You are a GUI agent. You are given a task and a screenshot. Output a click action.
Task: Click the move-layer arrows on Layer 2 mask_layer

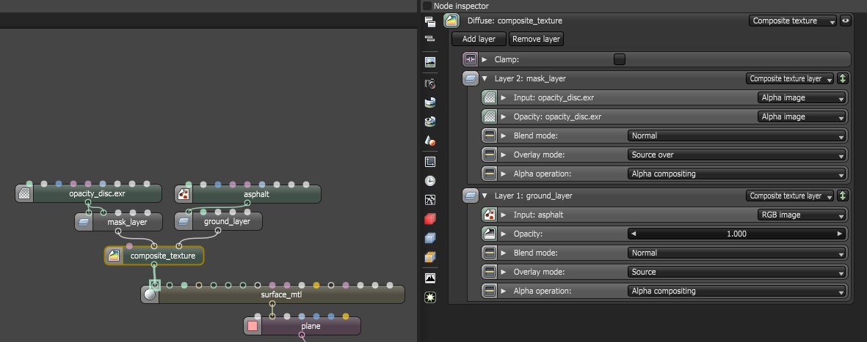click(842, 78)
